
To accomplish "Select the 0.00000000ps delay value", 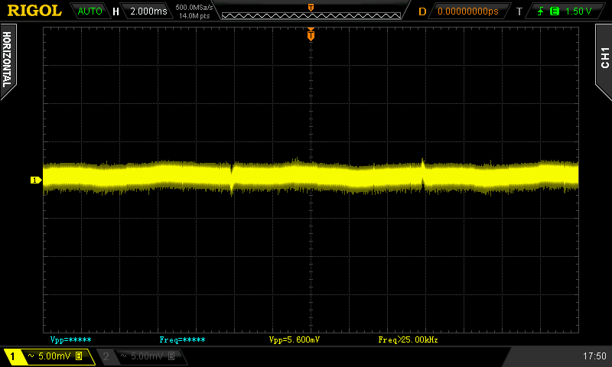I will pyautogui.click(x=468, y=11).
